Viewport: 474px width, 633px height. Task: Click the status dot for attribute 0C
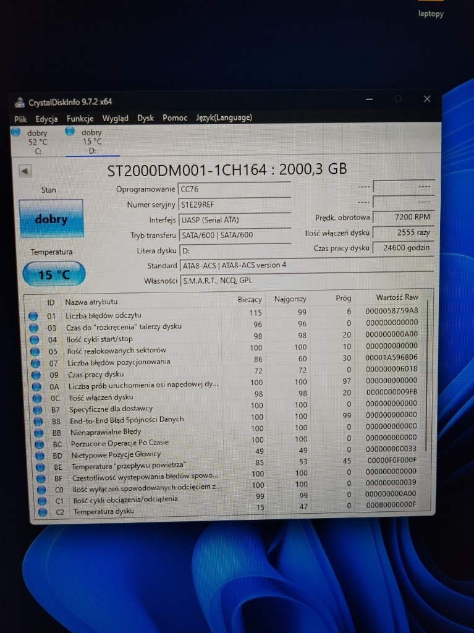tap(36, 399)
